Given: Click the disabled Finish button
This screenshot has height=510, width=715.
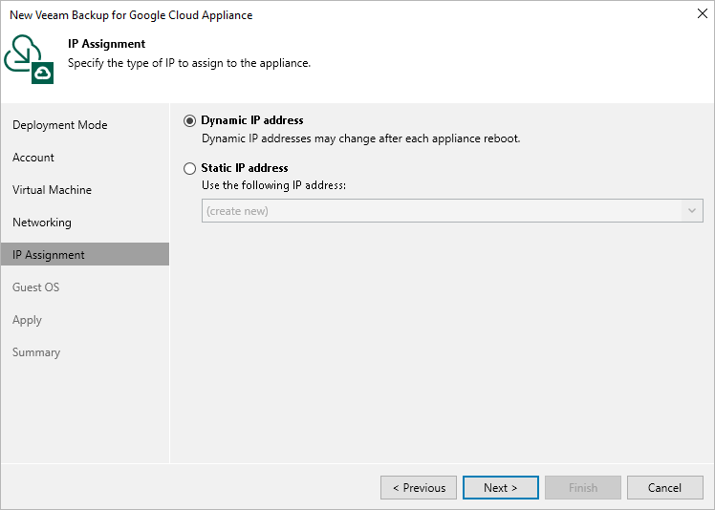Looking at the screenshot, I should coord(583,488).
